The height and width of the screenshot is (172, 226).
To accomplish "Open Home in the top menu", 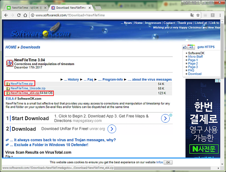I will pyautogui.click(x=138, y=23).
